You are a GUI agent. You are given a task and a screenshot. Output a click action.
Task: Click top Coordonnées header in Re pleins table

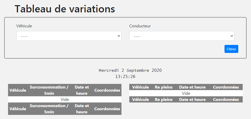point(226,87)
